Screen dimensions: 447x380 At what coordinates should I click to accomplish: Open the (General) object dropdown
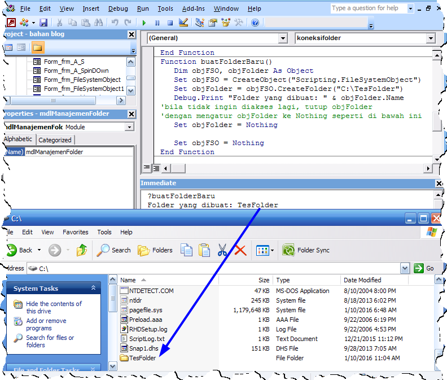point(283,38)
